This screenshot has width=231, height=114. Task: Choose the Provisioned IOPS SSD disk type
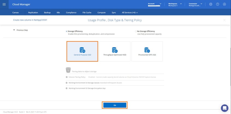click(147, 51)
